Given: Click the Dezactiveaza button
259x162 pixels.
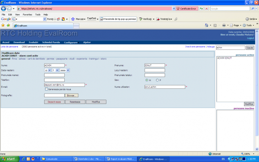Looking at the screenshot, I should [54, 102].
